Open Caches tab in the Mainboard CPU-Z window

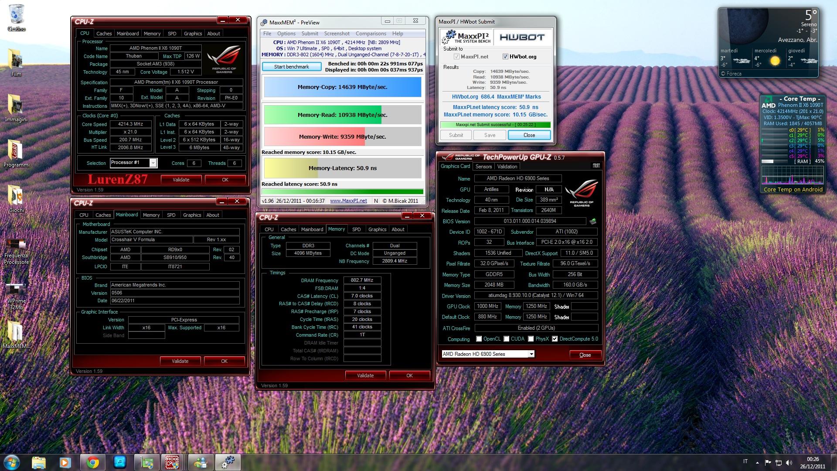(103, 215)
